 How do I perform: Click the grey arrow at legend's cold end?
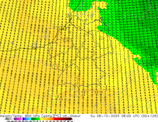click(6, 119)
